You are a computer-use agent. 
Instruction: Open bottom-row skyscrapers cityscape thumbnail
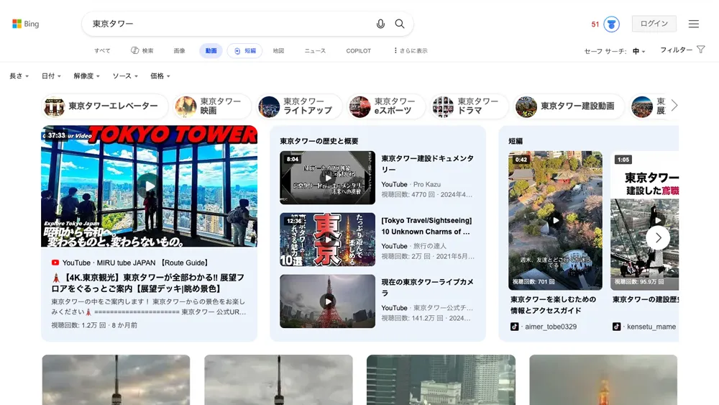click(441, 380)
